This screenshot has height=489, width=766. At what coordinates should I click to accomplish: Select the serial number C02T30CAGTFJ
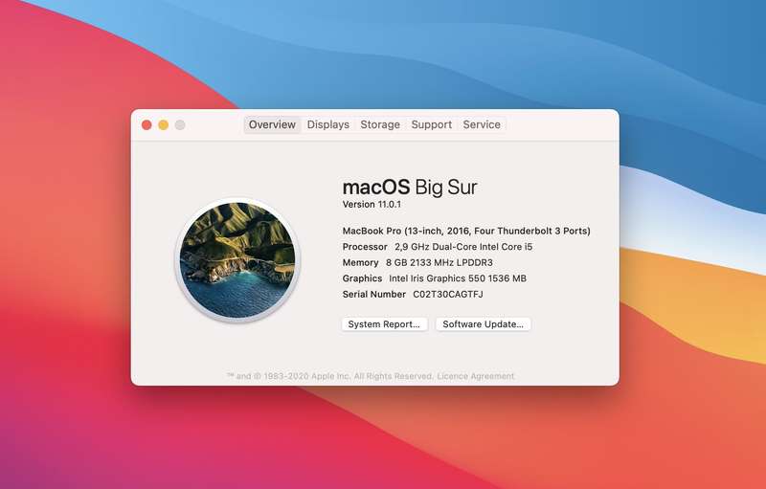pyautogui.click(x=448, y=295)
